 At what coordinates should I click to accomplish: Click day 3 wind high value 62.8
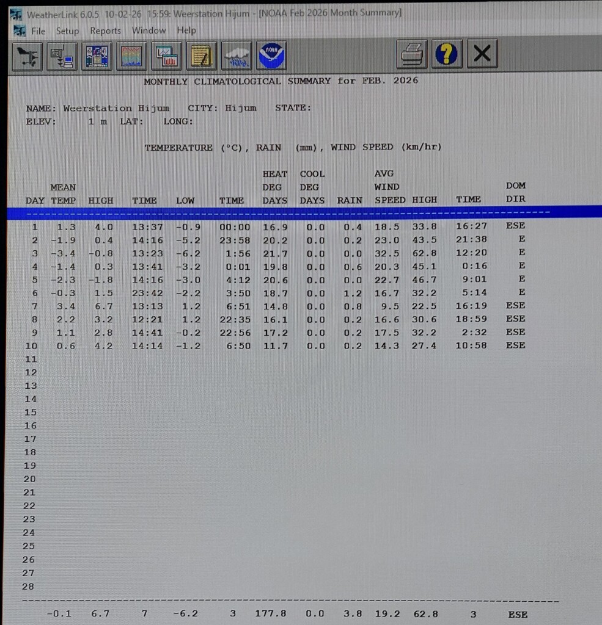pos(424,253)
